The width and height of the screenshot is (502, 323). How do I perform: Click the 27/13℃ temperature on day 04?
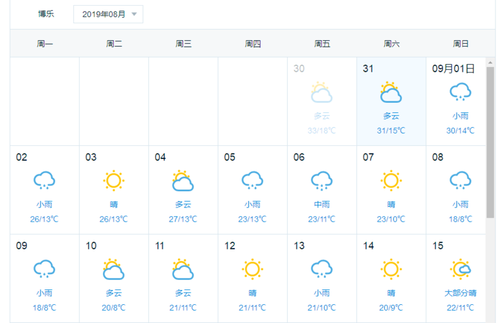point(183,219)
